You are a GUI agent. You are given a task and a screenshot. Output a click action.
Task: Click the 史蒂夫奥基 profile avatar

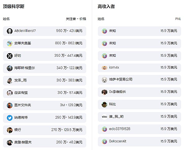[10, 43]
